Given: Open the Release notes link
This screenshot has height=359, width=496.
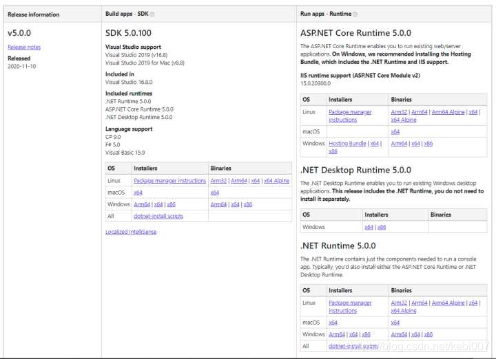Looking at the screenshot, I should (24, 47).
